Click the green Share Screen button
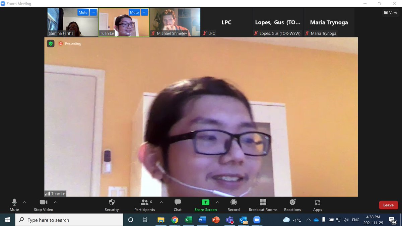 point(205,205)
